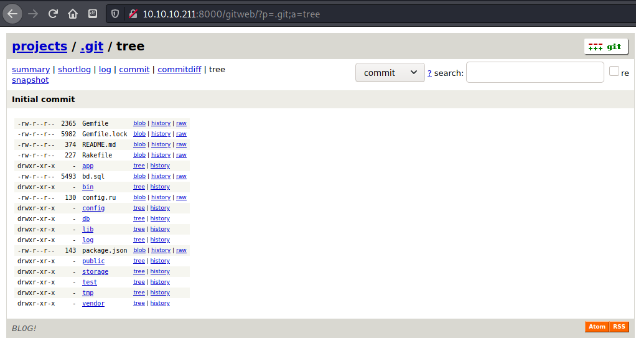Open blob link for bd.sql
Image resolution: width=636 pixels, height=351 pixels.
tap(139, 176)
